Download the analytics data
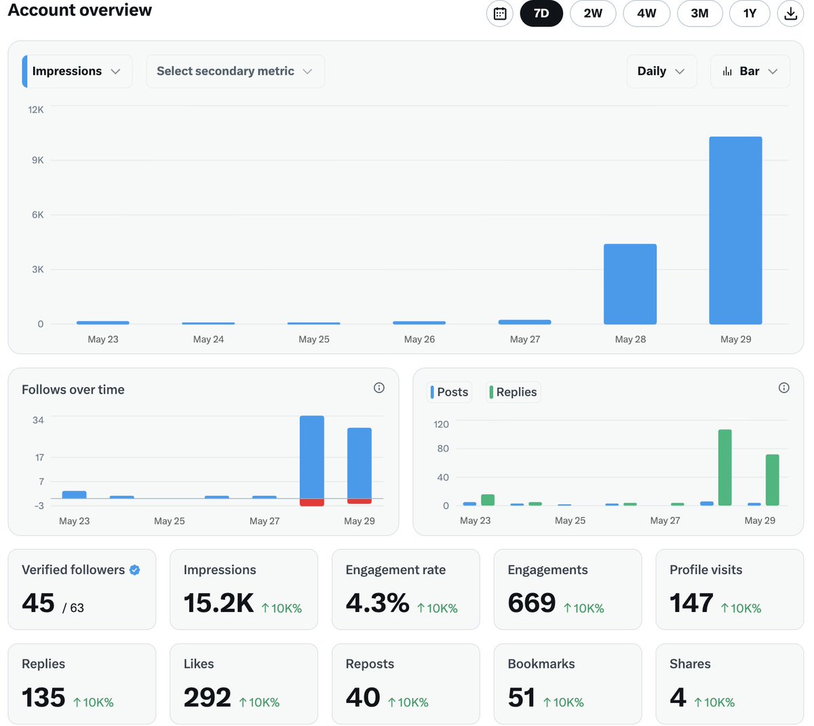Viewport: 814px width, 726px height. [790, 14]
